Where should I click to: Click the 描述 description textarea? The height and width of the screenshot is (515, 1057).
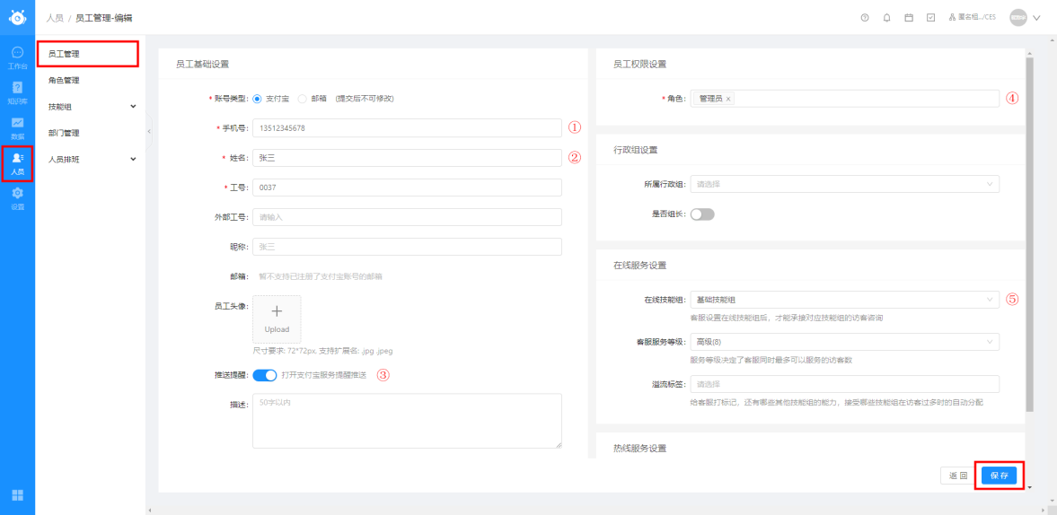407,421
